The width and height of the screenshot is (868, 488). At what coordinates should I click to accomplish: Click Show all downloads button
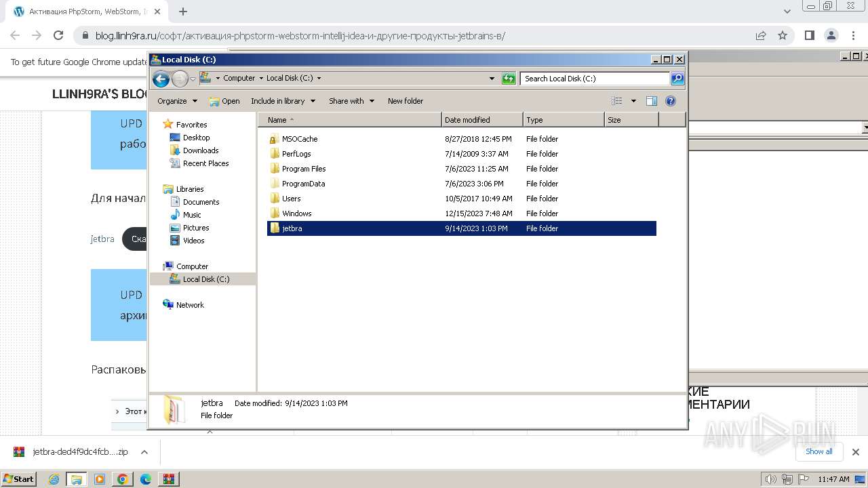coord(819,452)
